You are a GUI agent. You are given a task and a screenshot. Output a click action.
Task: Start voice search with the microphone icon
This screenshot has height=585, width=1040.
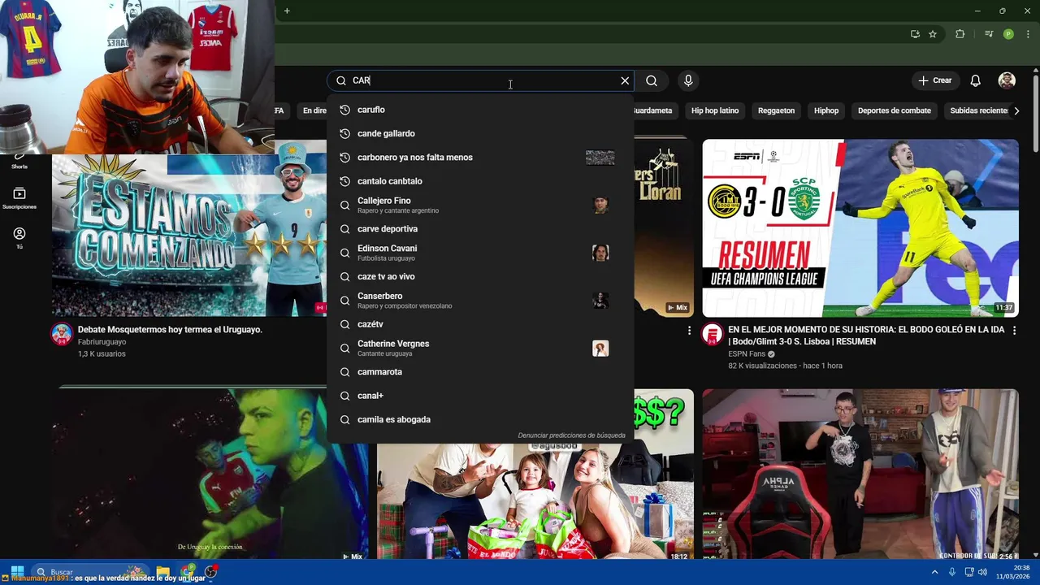[688, 80]
